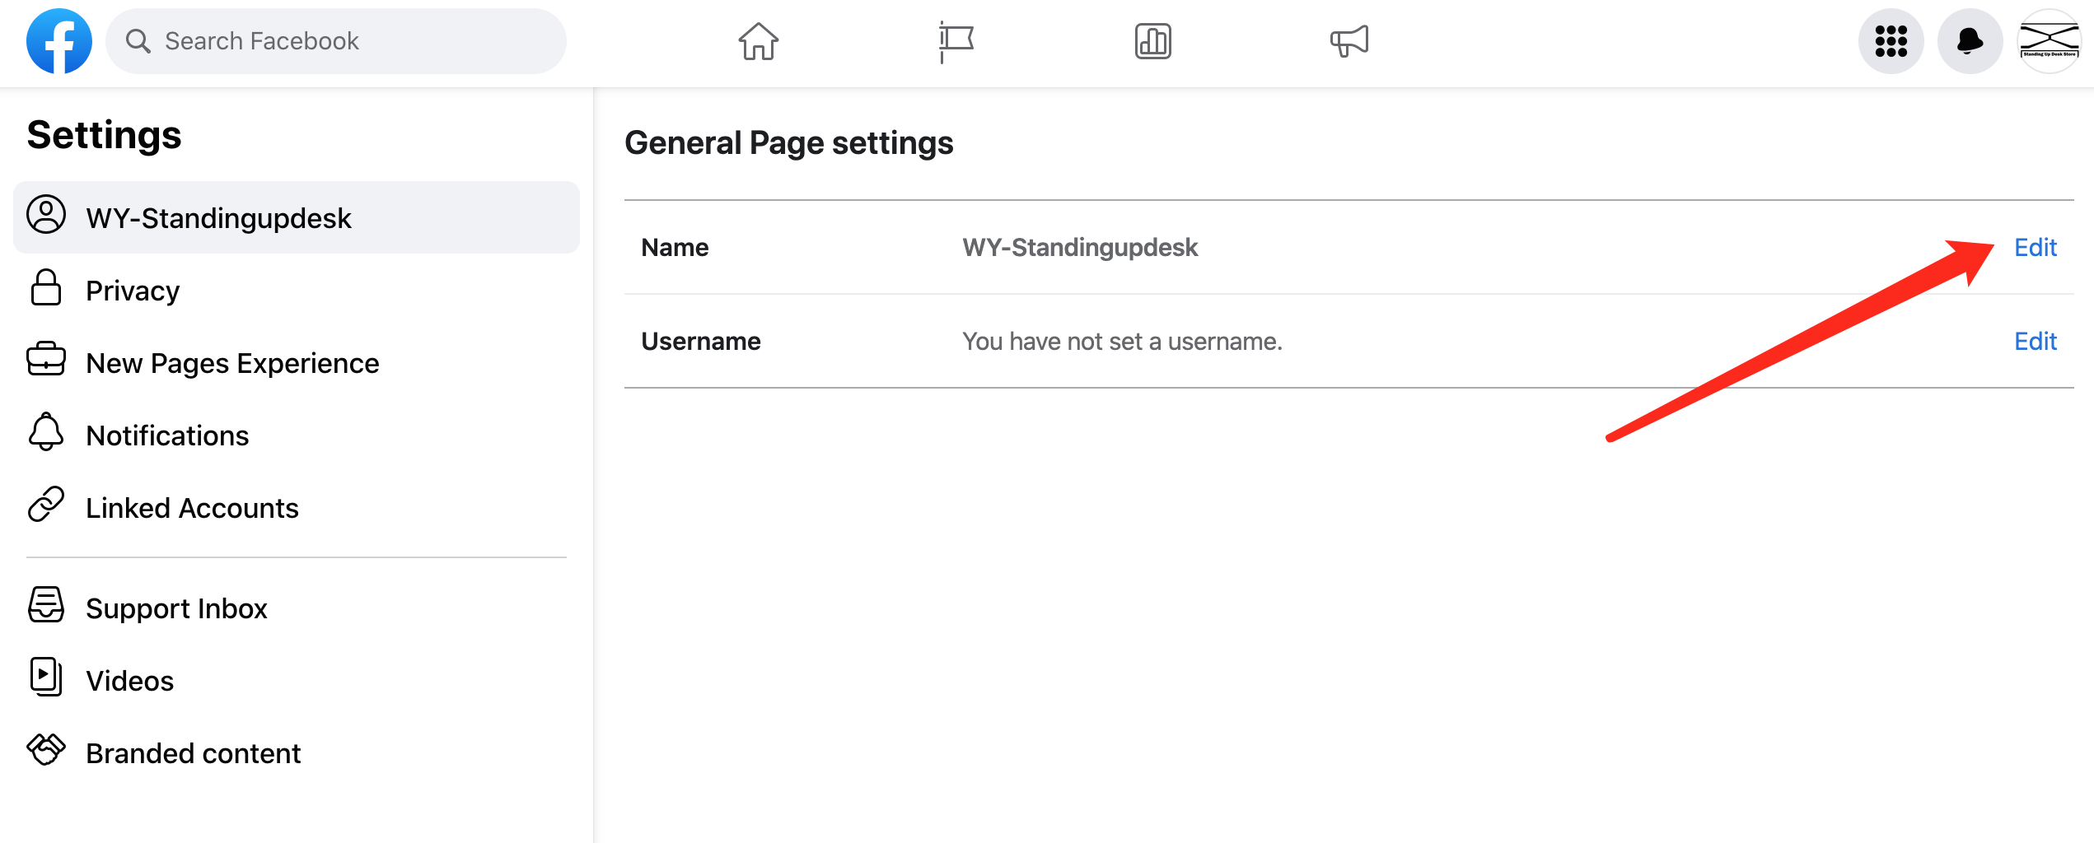Click the Facebook logo icon
The height and width of the screenshot is (843, 2094).
(58, 41)
